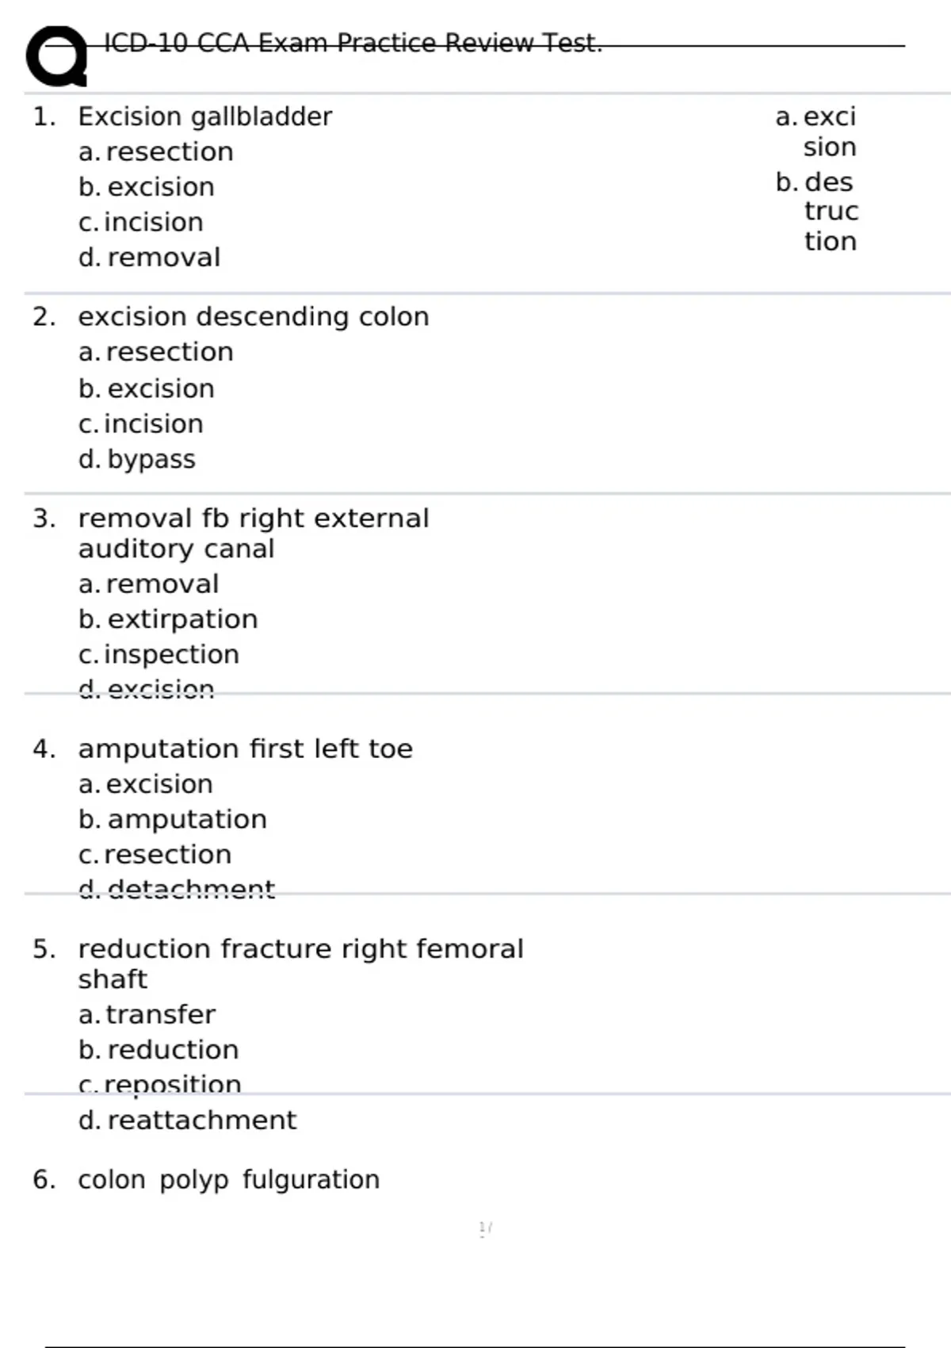
Task: Select 'b. destruction' in the right column
Action: pyautogui.click(x=817, y=212)
